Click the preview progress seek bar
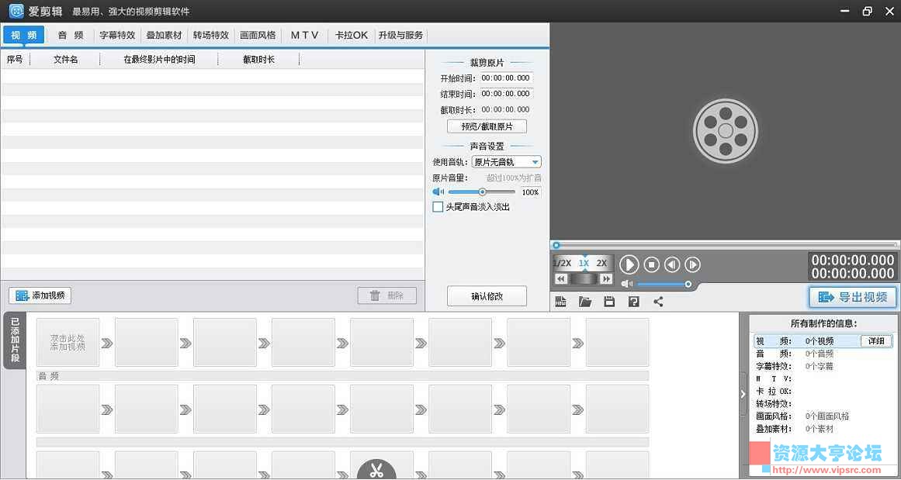 [x=725, y=244]
